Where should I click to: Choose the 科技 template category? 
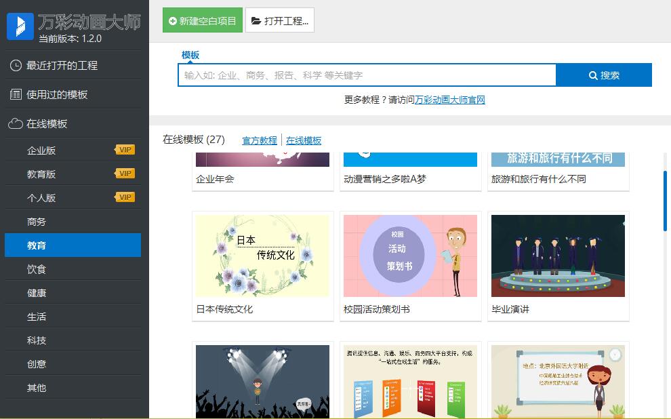click(37, 340)
